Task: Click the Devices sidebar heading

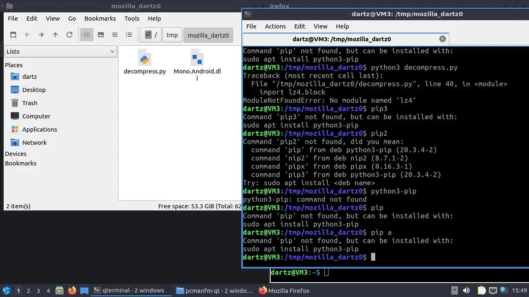Action: click(16, 154)
